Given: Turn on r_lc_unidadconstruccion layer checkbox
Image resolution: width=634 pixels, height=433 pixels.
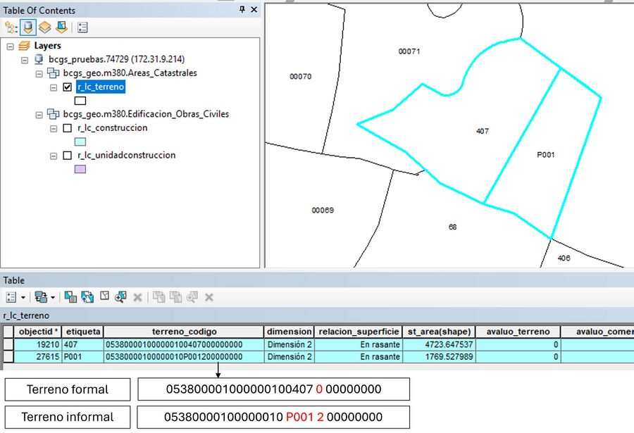Looking at the screenshot, I should pyautogui.click(x=67, y=155).
